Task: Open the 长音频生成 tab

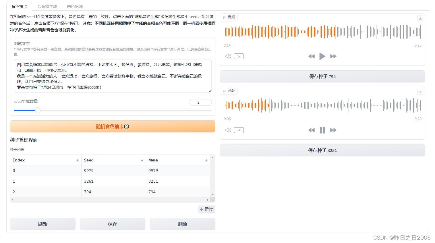Action: pyautogui.click(x=47, y=6)
